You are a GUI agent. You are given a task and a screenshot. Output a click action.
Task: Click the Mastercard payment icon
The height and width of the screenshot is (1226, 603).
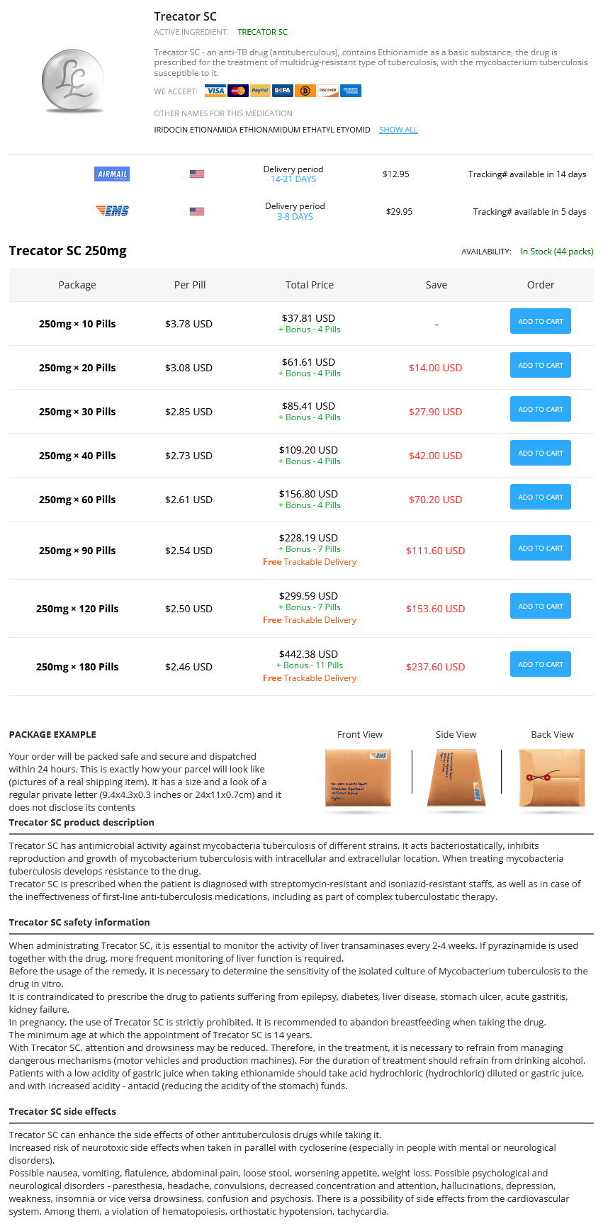coord(238,91)
